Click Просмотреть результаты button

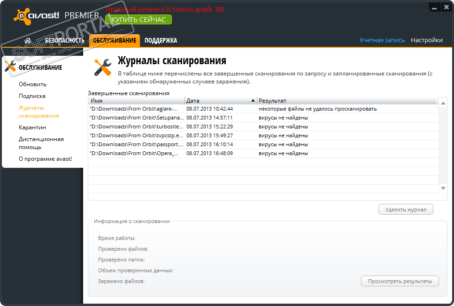click(x=400, y=281)
